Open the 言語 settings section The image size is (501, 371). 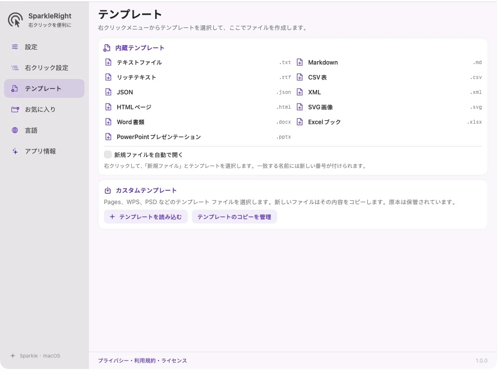pyautogui.click(x=44, y=130)
